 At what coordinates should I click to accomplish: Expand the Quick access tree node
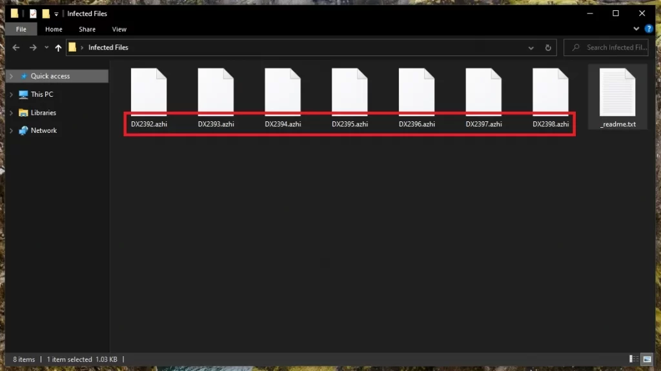pyautogui.click(x=12, y=76)
